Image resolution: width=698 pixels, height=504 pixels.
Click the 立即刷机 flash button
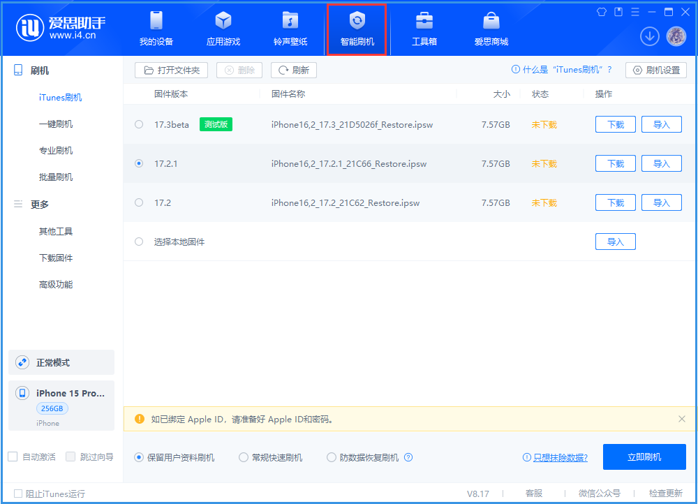tap(644, 457)
